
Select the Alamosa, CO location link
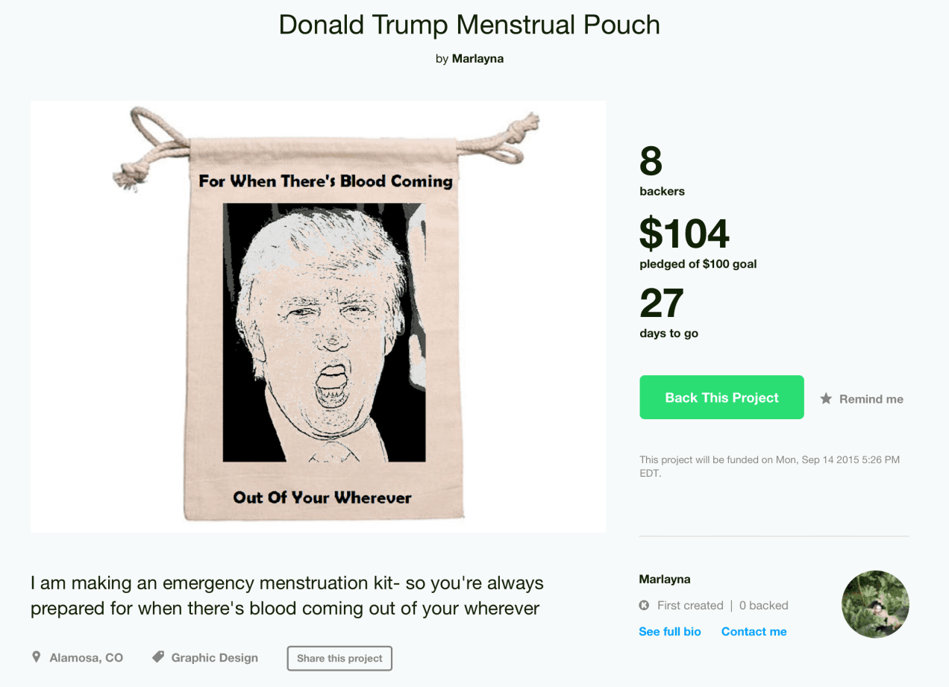coord(86,657)
